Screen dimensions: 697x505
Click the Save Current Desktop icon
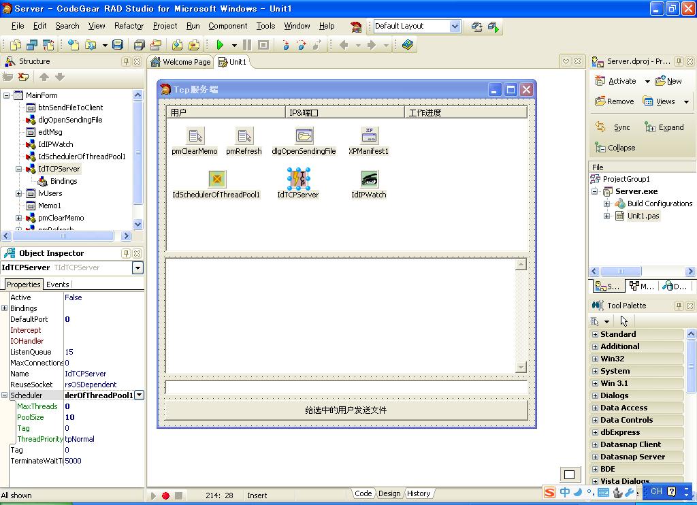[x=477, y=27]
